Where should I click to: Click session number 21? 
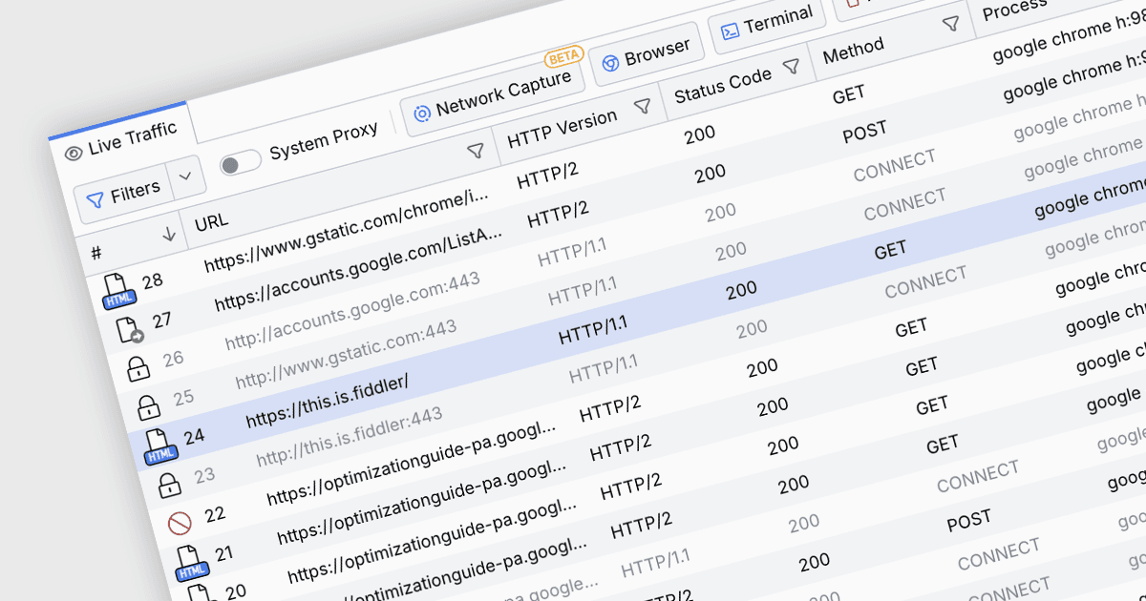[223, 553]
